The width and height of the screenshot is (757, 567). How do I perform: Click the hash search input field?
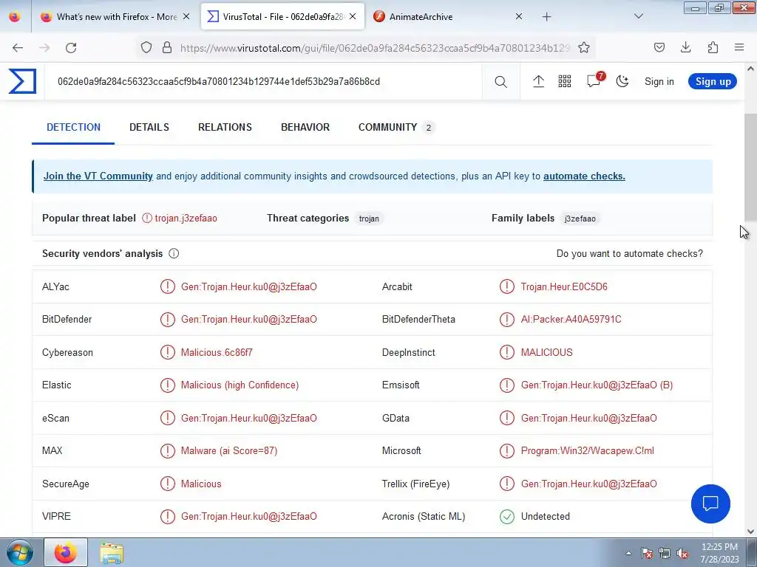(263, 81)
